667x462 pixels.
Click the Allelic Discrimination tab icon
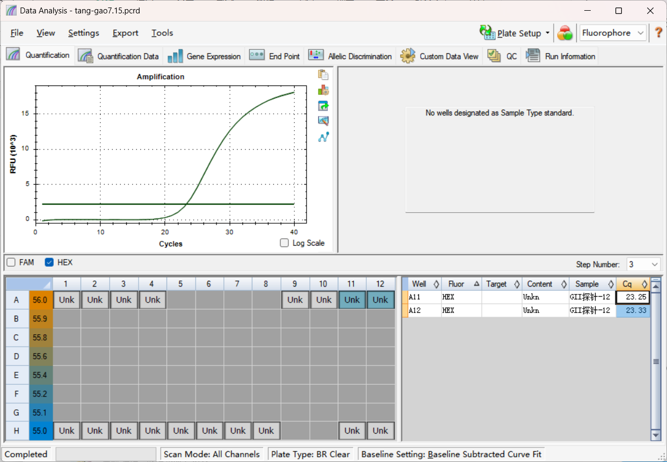pos(316,55)
